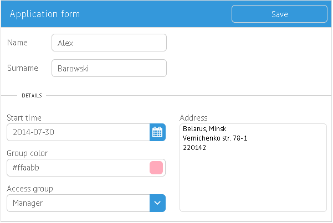Screen dimensions: 333x223
Task: Click the #ffaabb color text field
Action: [78, 168]
